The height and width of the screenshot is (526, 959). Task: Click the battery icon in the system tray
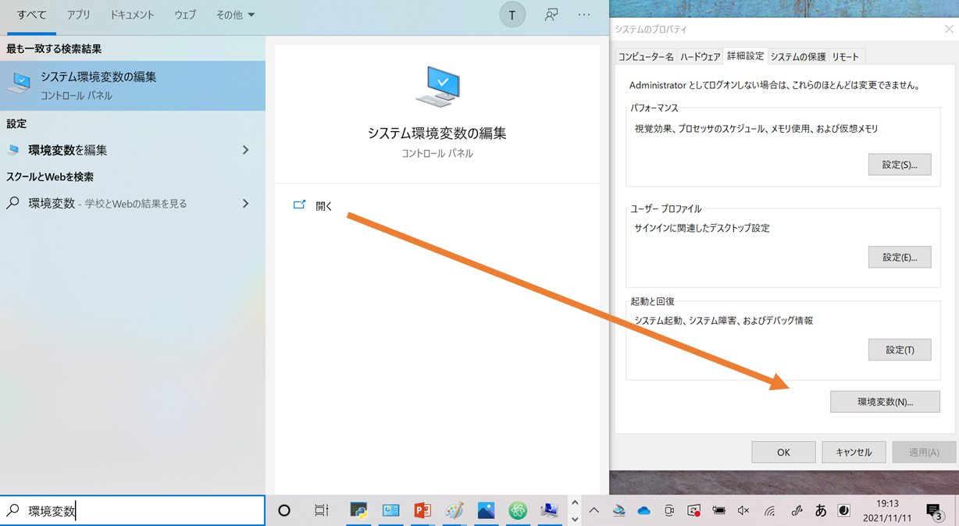coord(718,510)
